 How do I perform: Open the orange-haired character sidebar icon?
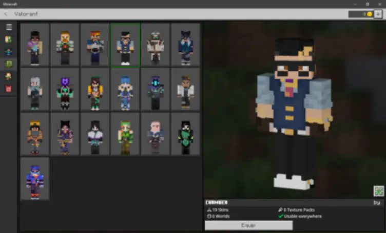[8, 76]
